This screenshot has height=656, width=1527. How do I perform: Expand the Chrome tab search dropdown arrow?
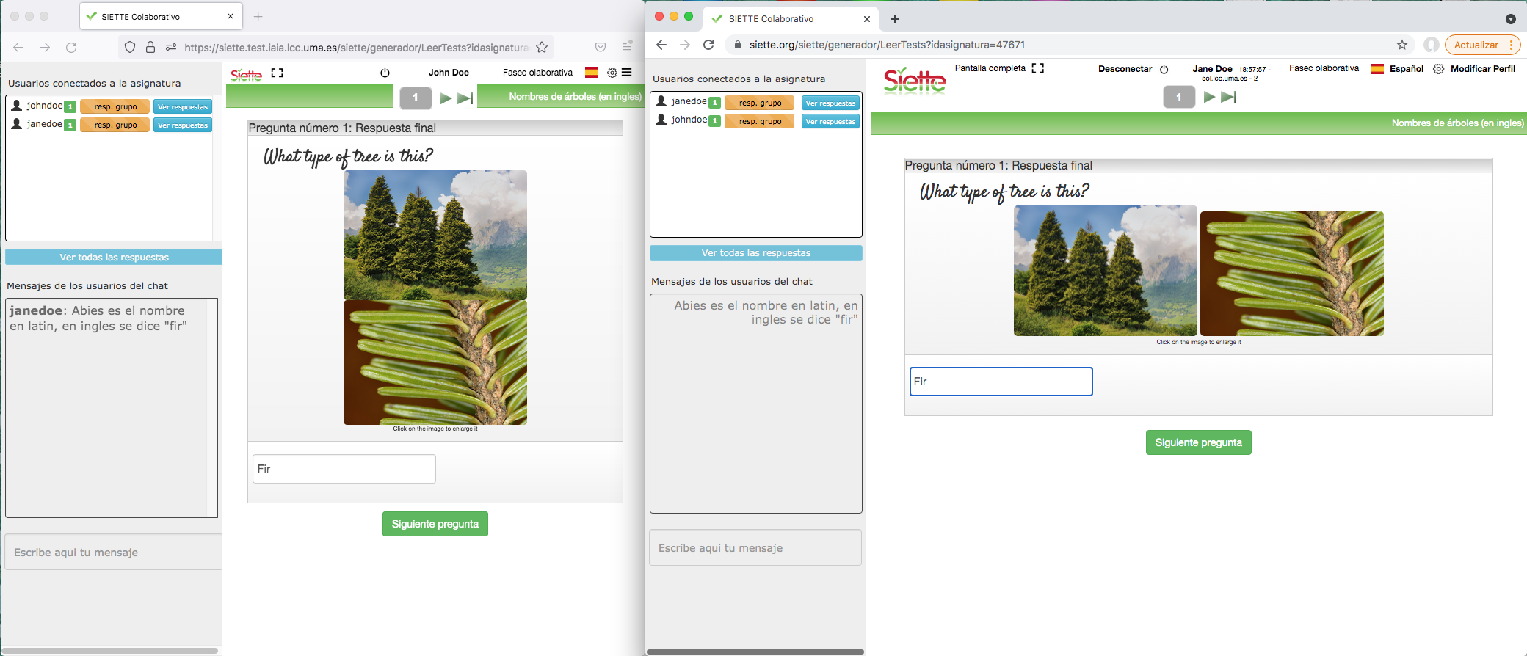point(1510,19)
